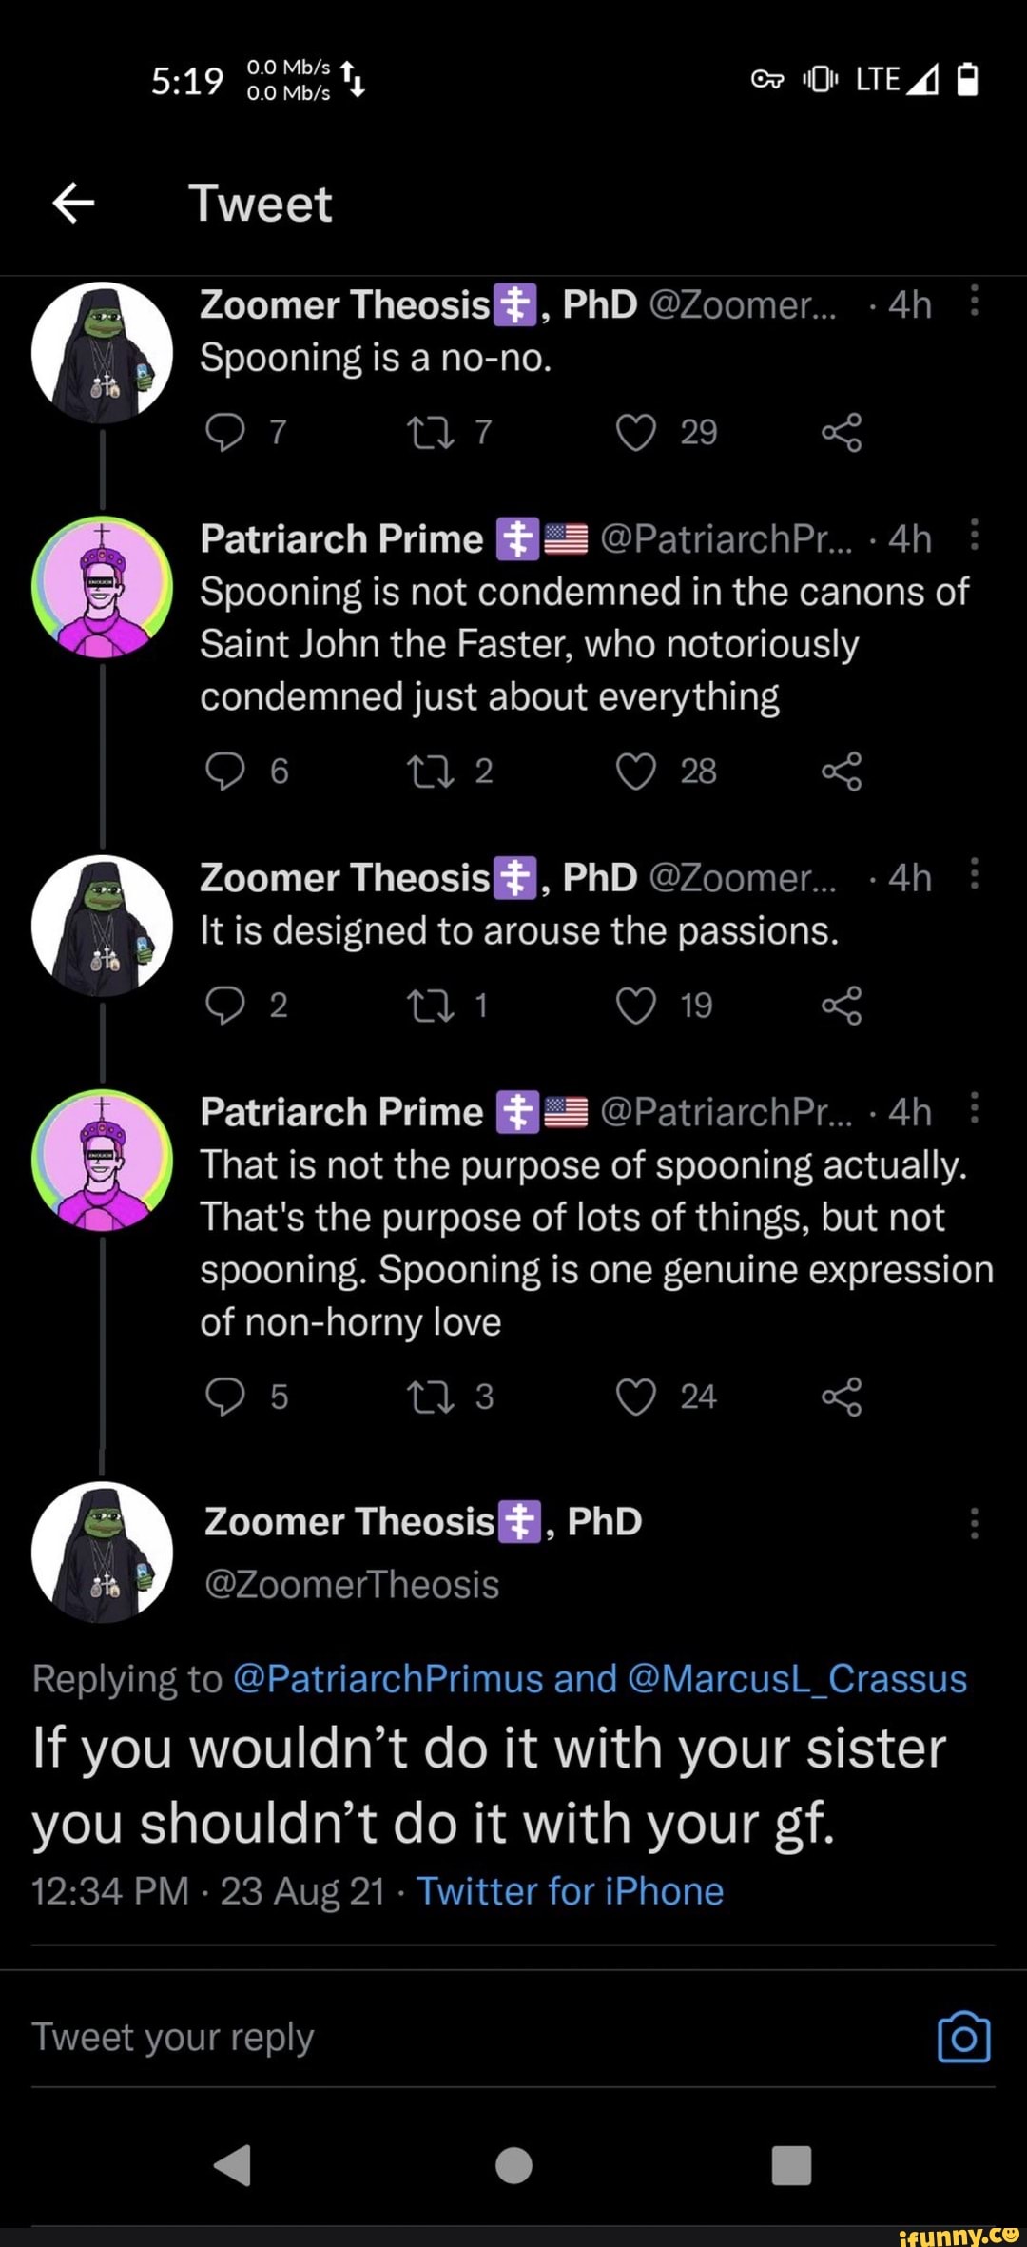Tap the 'Twitter for iPhone' source link
Screen dimensions: 1027x2247
tap(571, 1891)
